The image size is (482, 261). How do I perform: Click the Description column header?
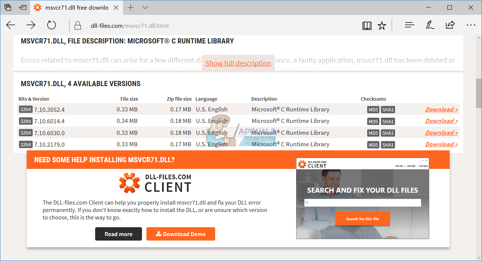point(264,99)
